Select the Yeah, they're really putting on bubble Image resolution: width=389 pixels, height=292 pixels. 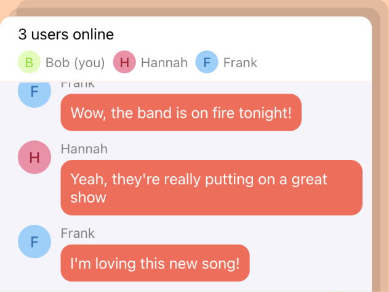click(212, 188)
